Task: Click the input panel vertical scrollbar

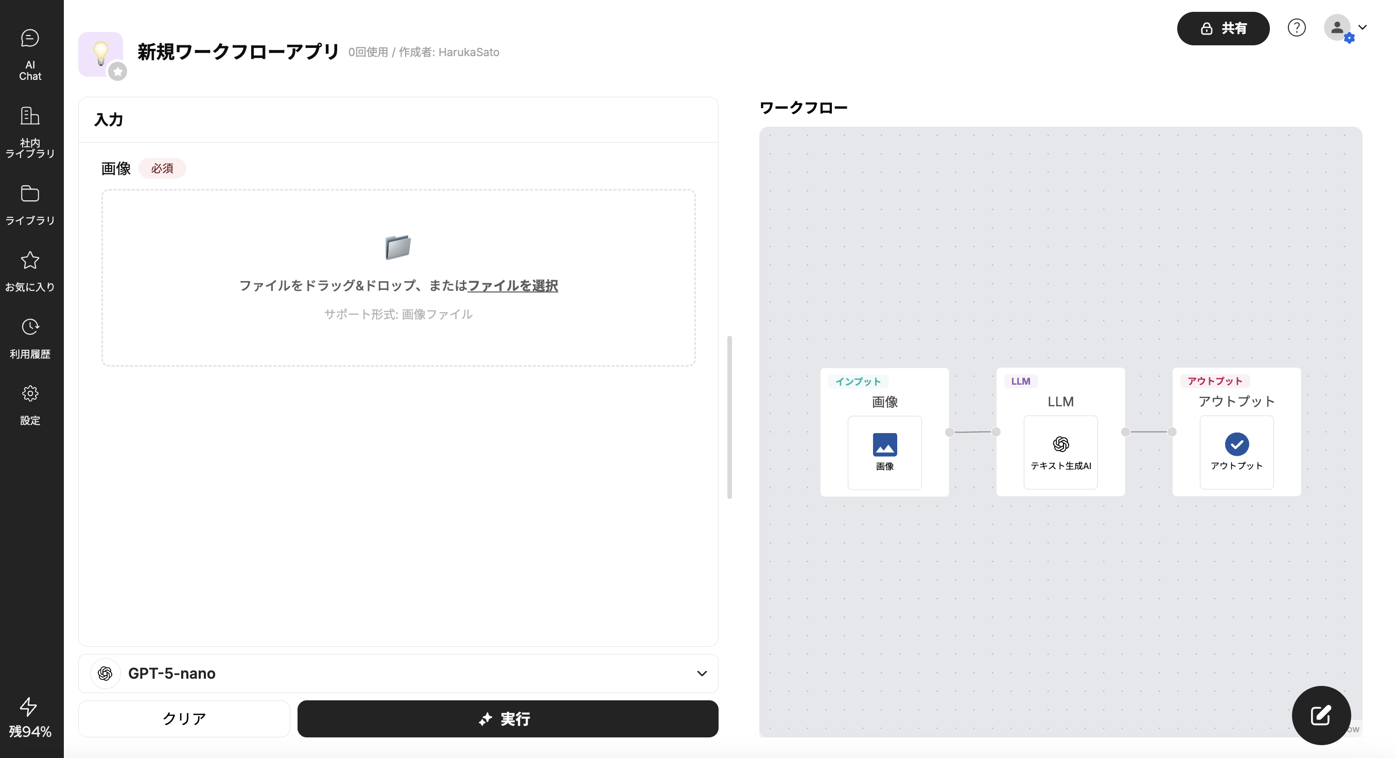Action: point(729,417)
